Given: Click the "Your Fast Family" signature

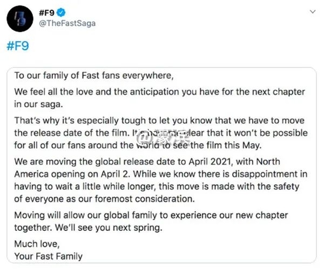Looking at the screenshot, I should pos(48,255).
